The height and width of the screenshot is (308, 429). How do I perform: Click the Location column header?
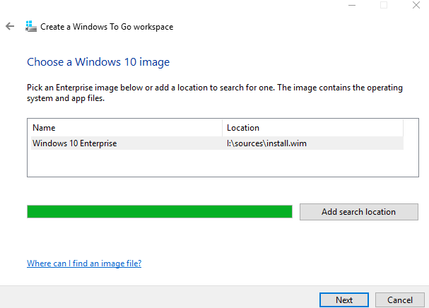coord(312,128)
